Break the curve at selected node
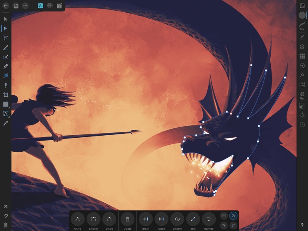 pos(146,219)
